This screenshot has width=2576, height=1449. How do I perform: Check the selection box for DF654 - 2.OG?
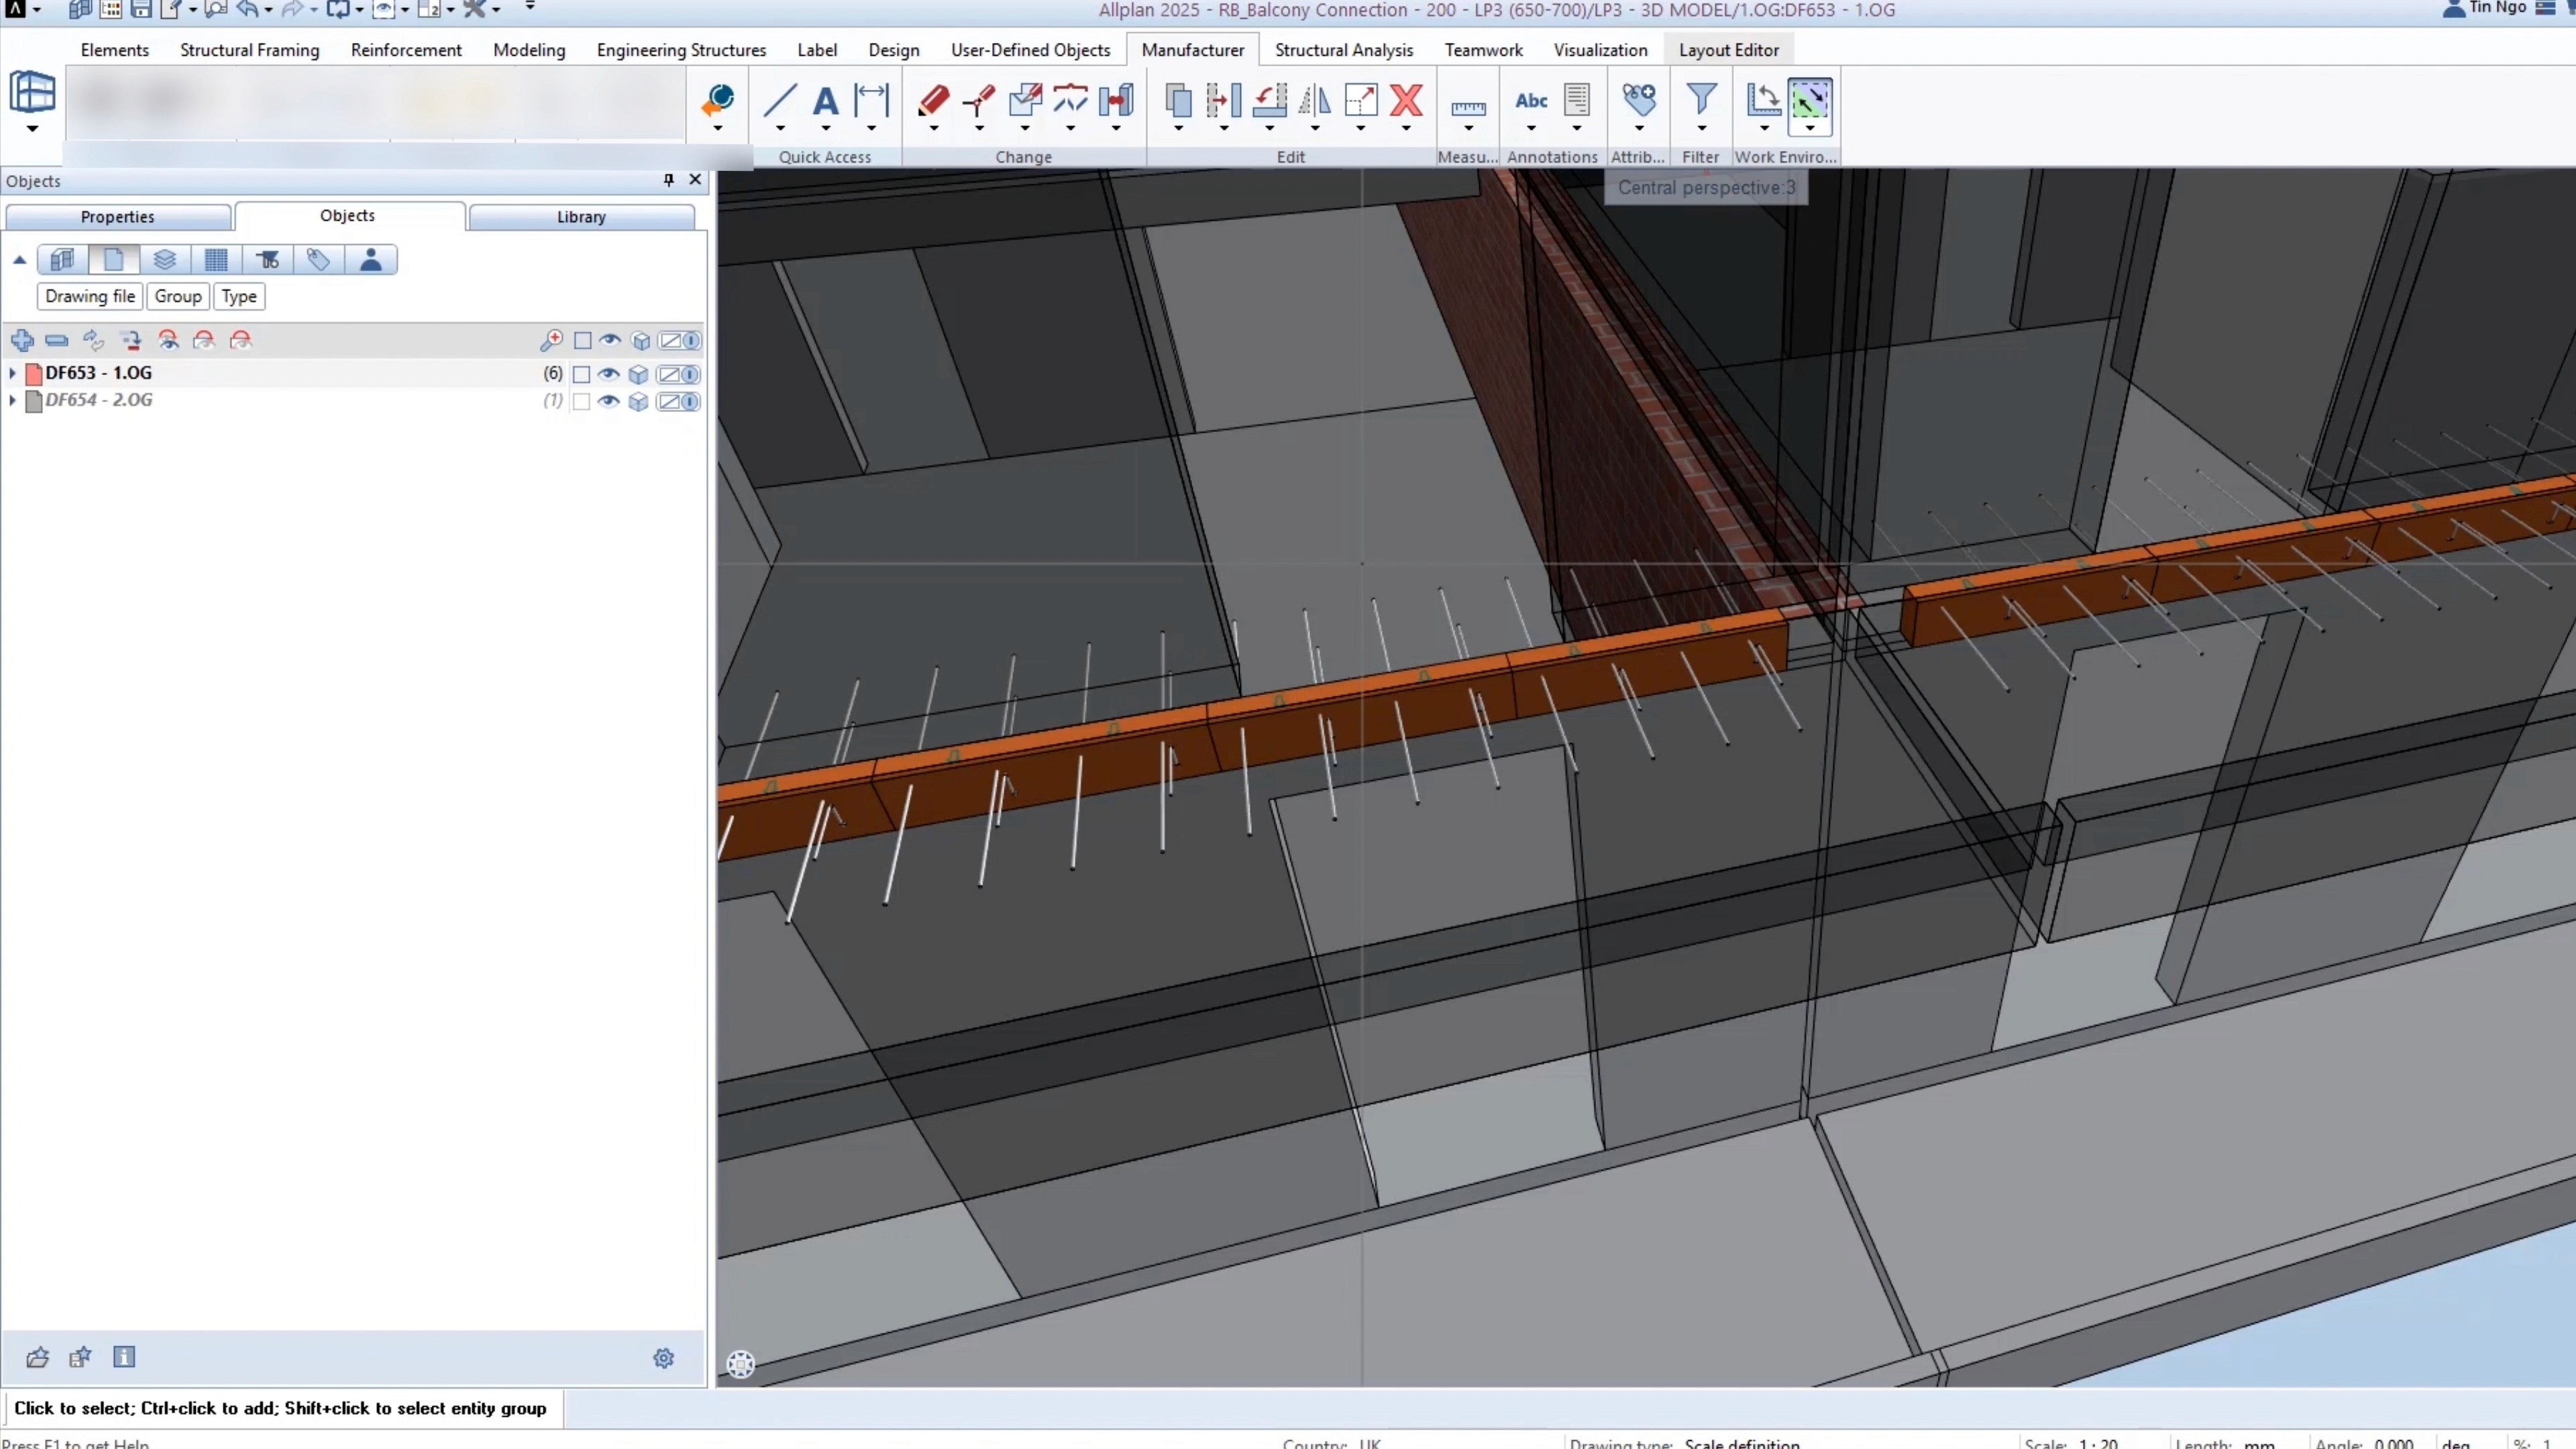coord(581,402)
